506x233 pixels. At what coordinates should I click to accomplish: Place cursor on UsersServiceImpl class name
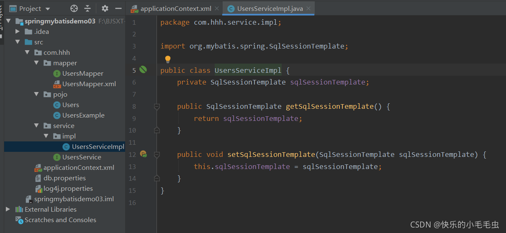click(248, 70)
